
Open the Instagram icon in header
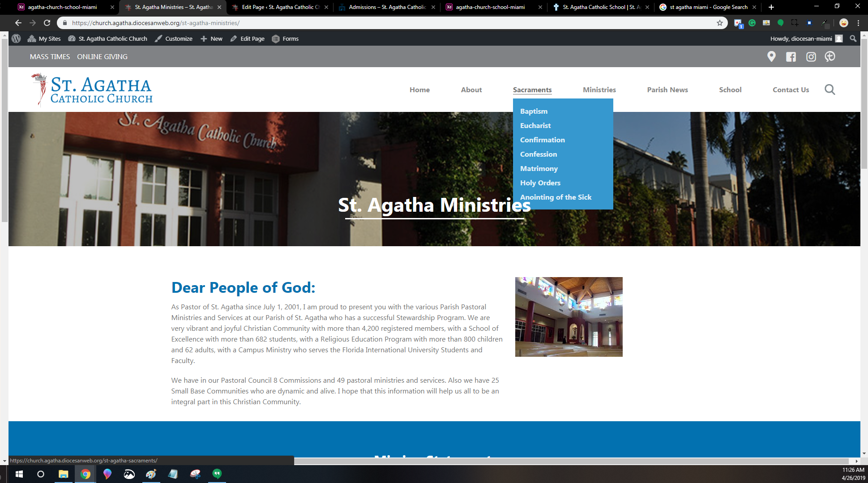point(811,57)
